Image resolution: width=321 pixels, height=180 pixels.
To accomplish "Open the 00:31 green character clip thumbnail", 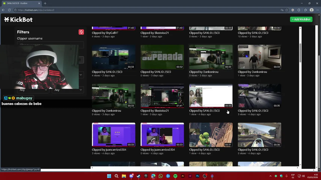I will coord(211,135).
